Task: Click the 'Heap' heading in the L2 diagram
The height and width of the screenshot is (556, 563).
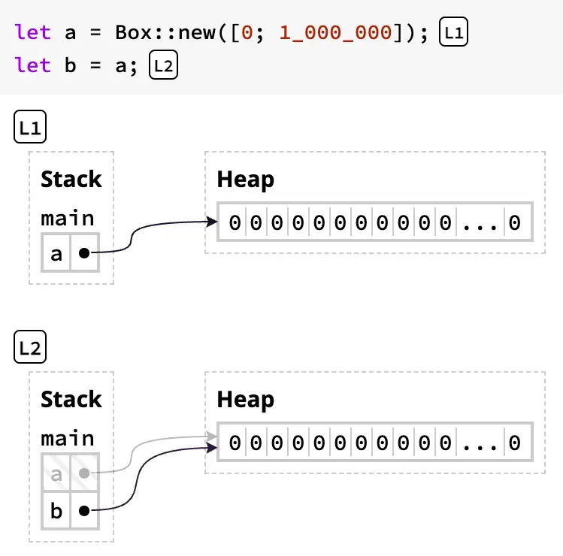Action: (x=245, y=399)
